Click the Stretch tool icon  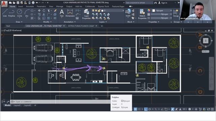(39, 18)
